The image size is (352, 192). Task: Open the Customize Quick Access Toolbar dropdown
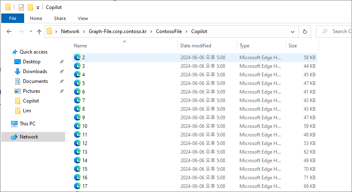click(38, 8)
